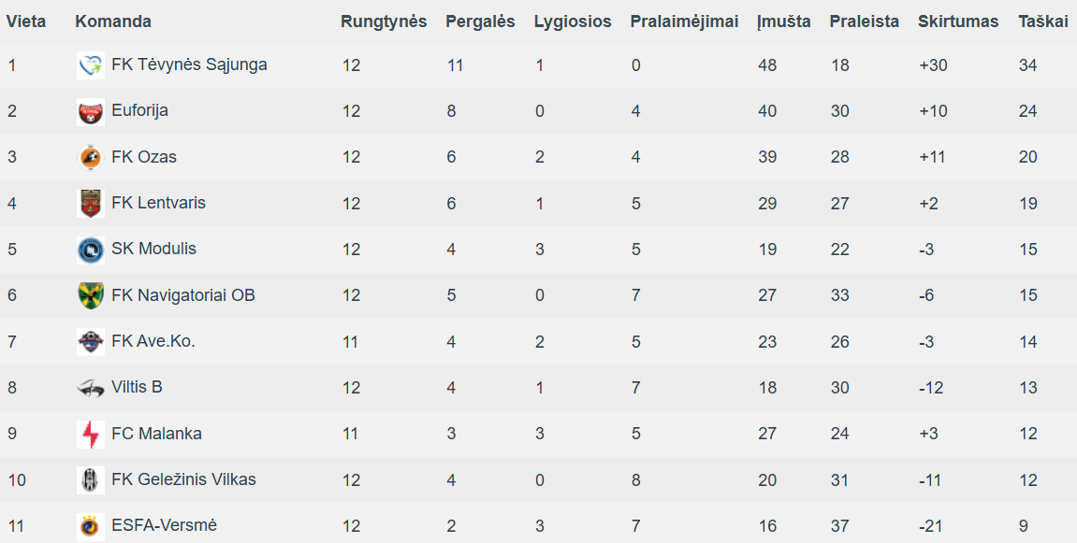1077x543 pixels.
Task: Select the FK Lentvaris shield crest
Action: coord(91,203)
